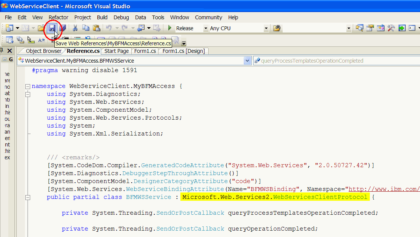Viewport: 420px width, 237px height.
Task: Click the Undo arrow icon
Action: pyautogui.click(x=109, y=28)
